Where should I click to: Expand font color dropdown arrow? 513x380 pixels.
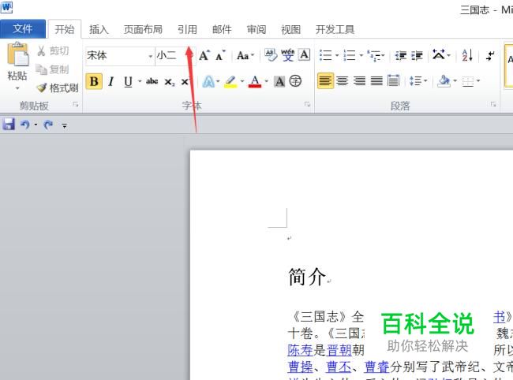click(267, 81)
